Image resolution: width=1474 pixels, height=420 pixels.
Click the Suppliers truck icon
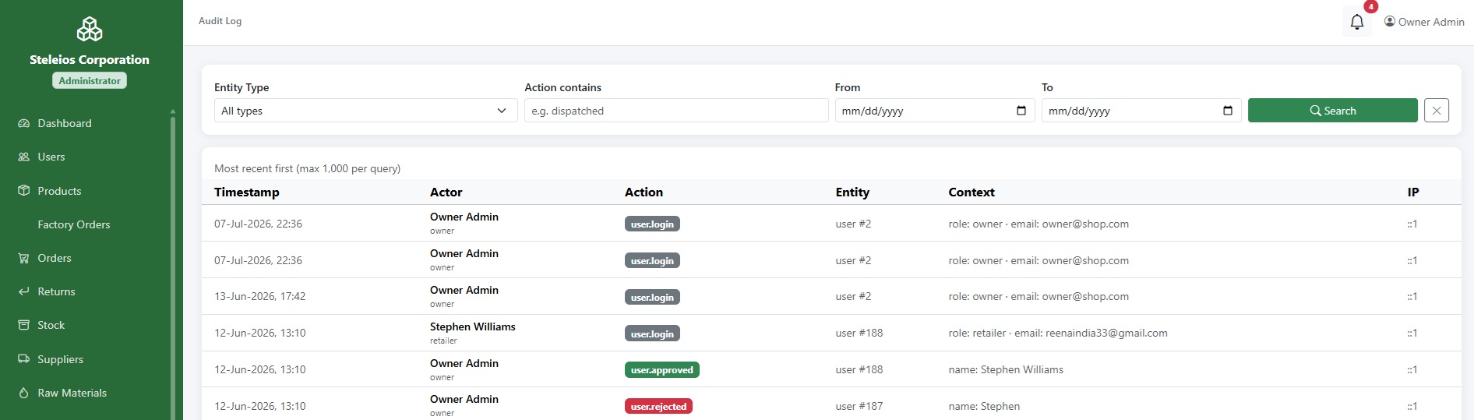click(x=23, y=359)
